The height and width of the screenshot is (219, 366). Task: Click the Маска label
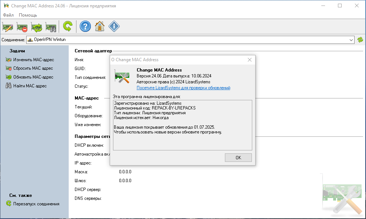point(81,172)
